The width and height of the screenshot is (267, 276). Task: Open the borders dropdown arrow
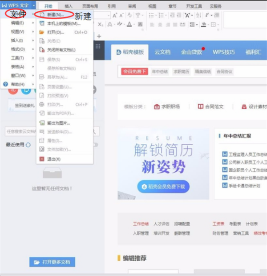point(218,24)
